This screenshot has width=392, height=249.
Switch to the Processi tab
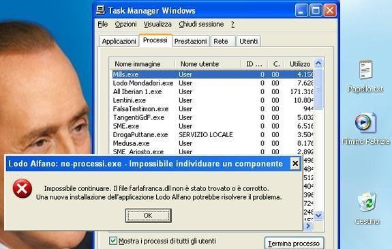[155, 40]
